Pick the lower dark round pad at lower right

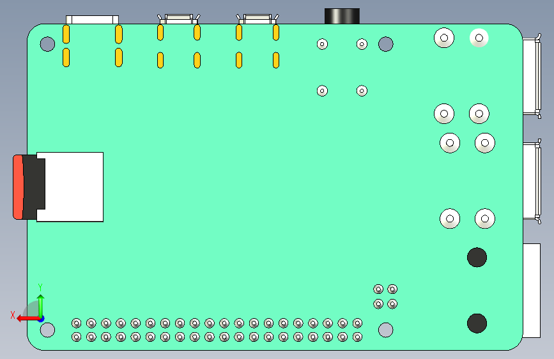point(477,323)
